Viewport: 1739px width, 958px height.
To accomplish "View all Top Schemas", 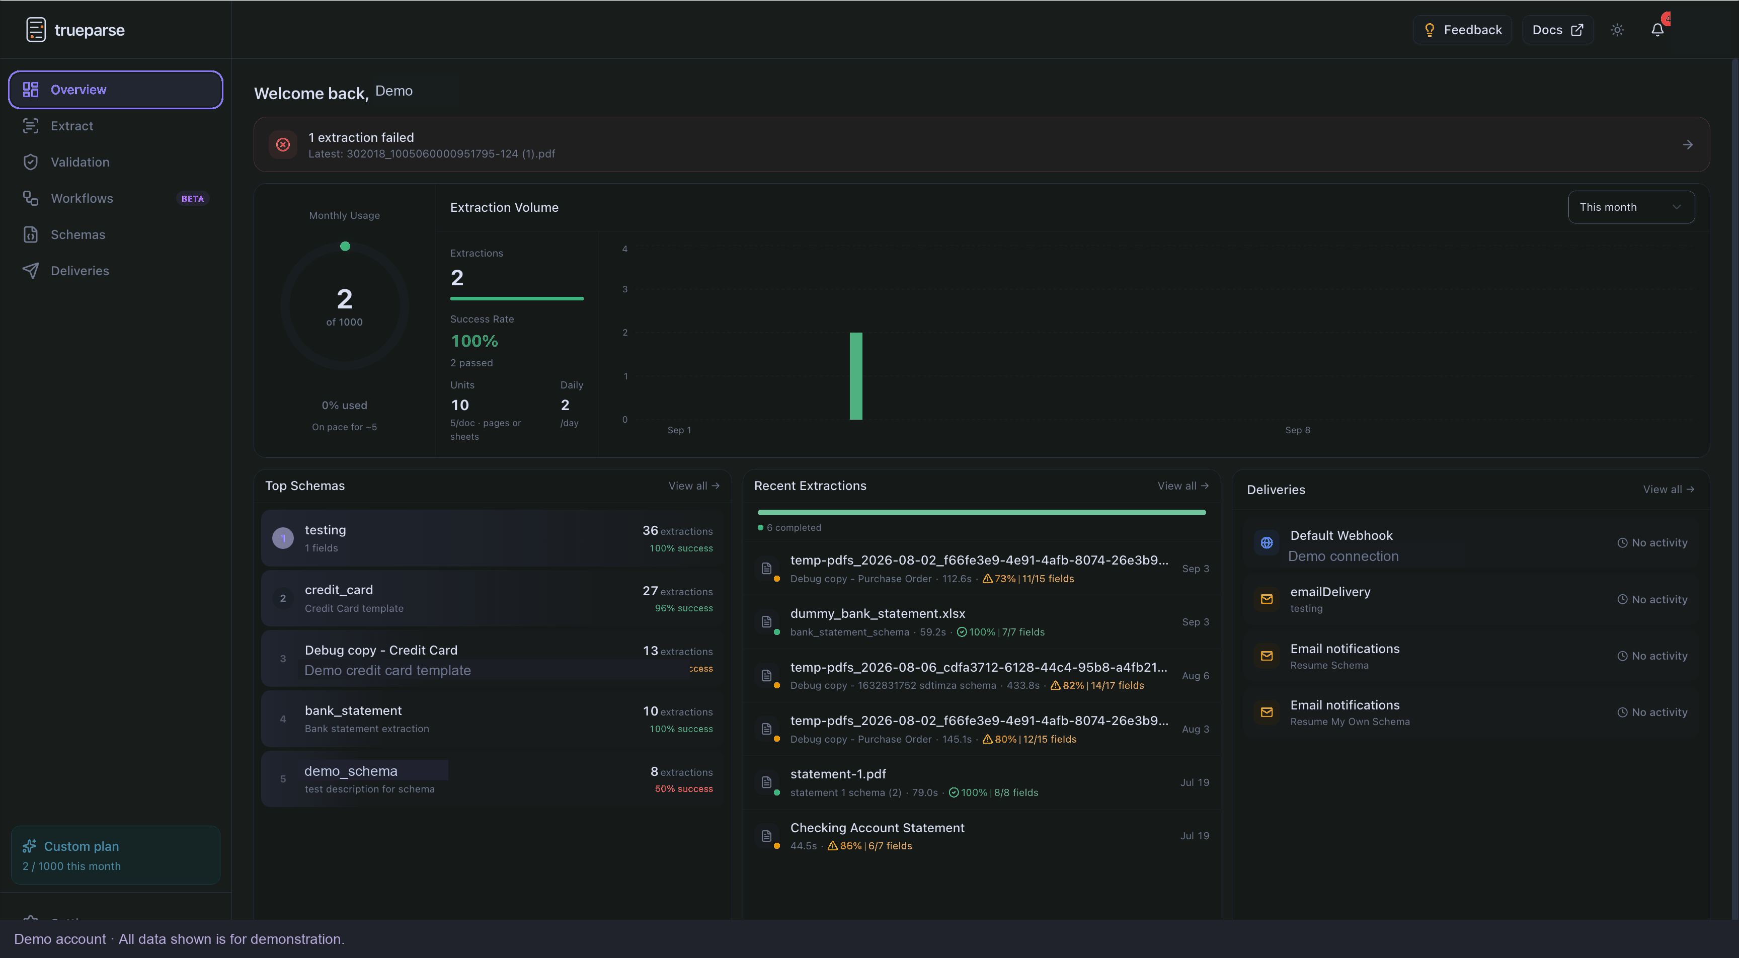I will click(x=694, y=486).
